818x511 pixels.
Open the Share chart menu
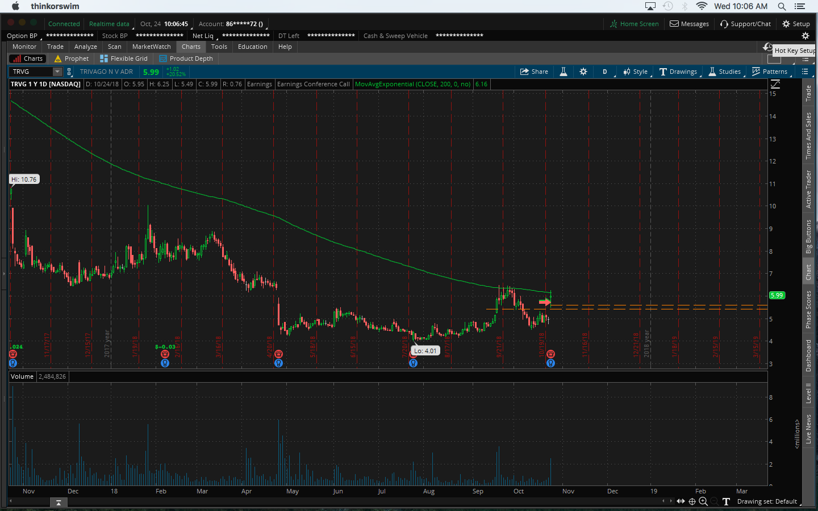pos(534,72)
